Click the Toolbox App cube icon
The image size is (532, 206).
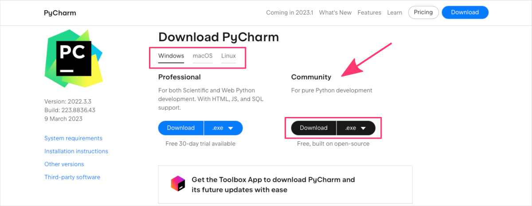click(178, 183)
